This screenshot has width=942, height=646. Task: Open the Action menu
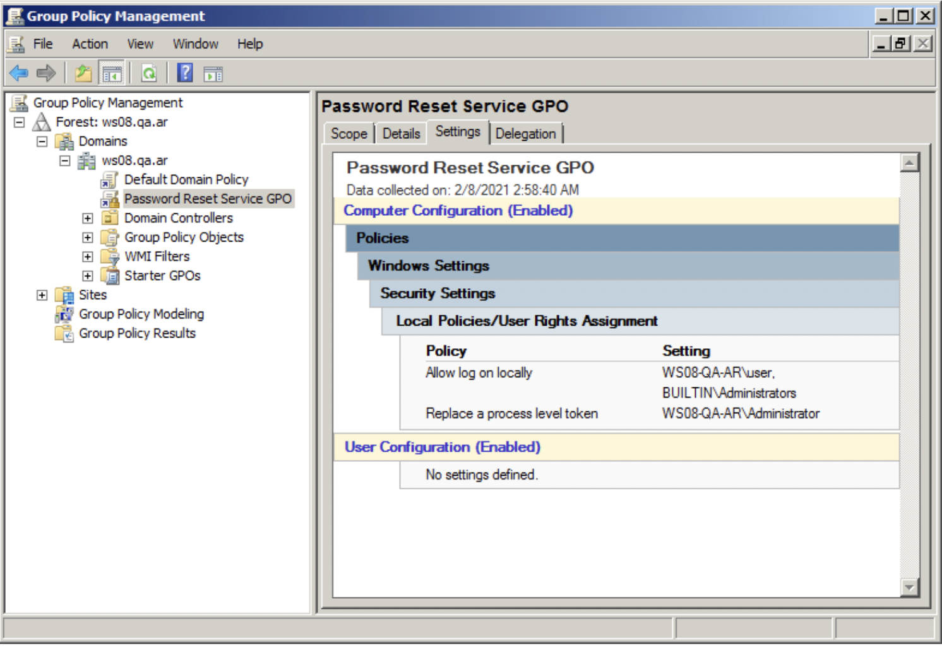point(90,44)
